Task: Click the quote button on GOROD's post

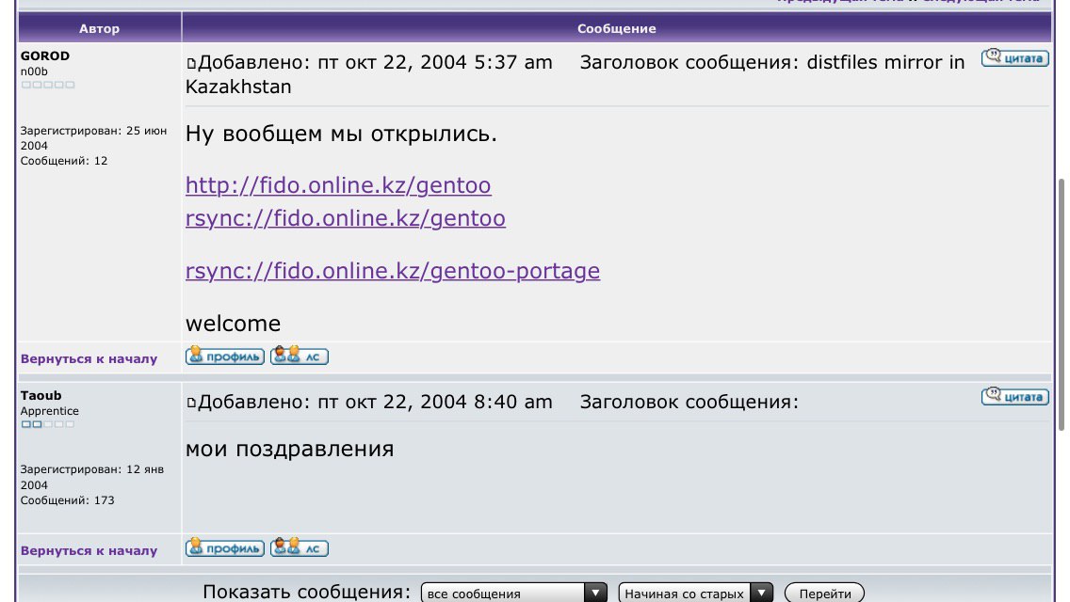Action: [1014, 57]
